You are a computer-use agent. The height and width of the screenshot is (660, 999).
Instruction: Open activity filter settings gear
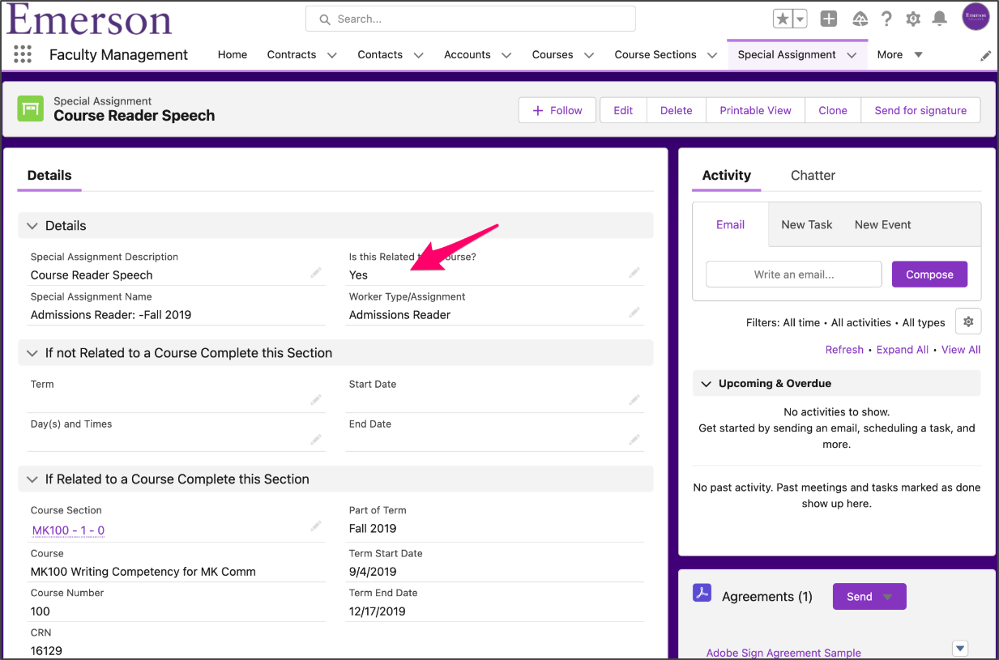(968, 321)
